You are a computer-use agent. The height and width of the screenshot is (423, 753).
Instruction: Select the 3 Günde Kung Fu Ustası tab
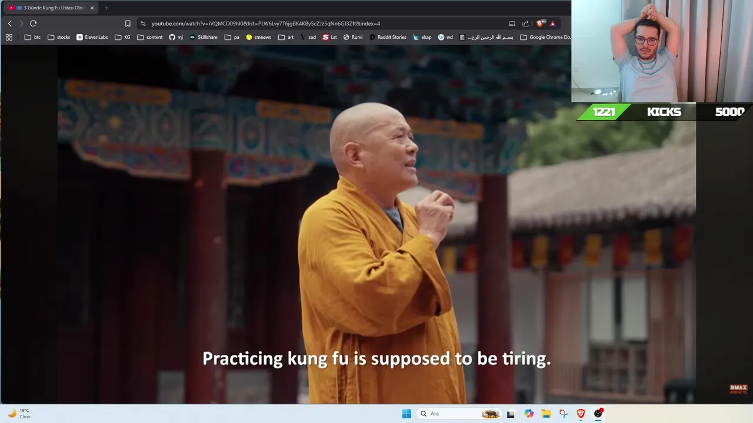point(52,8)
